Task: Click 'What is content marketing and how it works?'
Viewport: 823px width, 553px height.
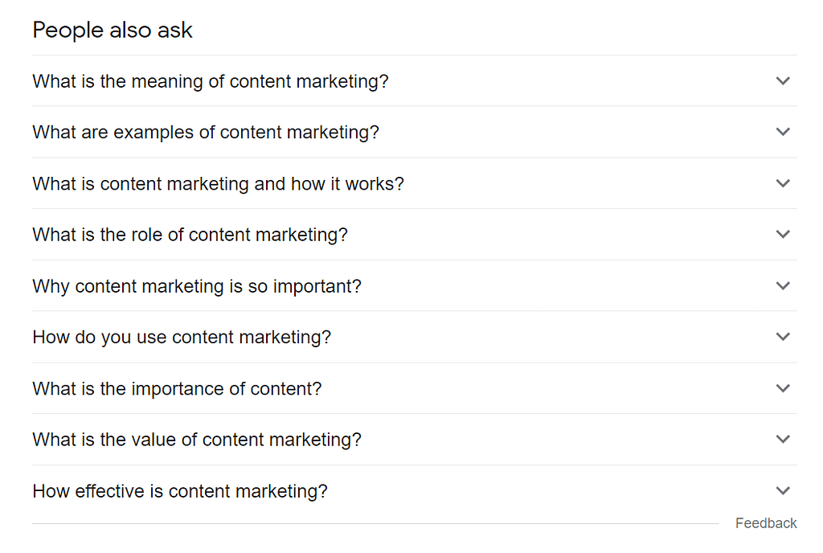Action: (218, 184)
